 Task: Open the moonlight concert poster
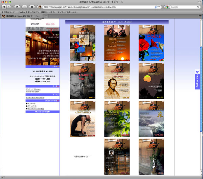click(151, 81)
